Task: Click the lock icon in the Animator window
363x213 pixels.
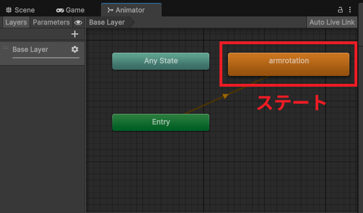Action: 340,10
